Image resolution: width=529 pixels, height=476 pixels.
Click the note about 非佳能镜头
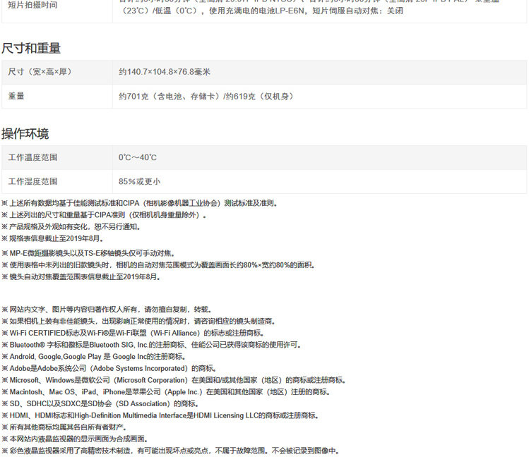pyautogui.click(x=138, y=321)
